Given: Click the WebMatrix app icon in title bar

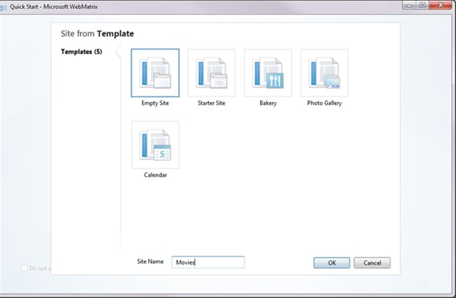Looking at the screenshot, I should 3,7.
